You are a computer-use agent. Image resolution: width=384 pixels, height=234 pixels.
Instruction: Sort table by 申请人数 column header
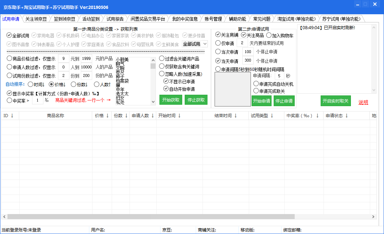pos(142,116)
